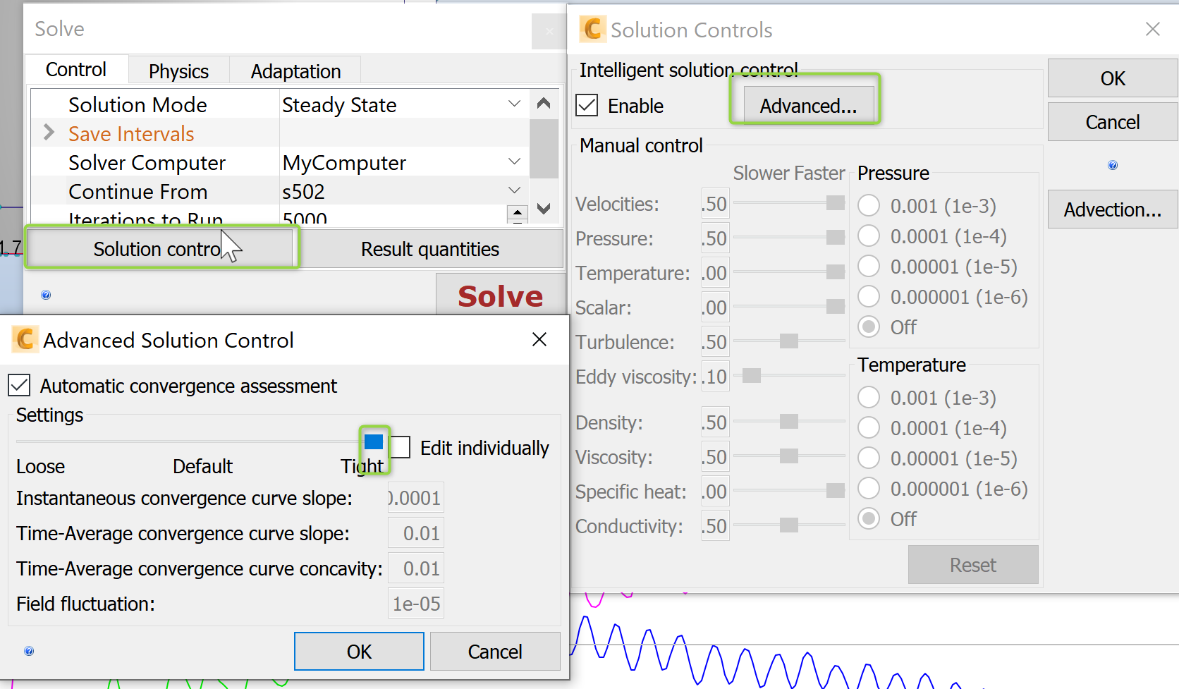
Task: Close the Solution Controls window
Action: pyautogui.click(x=1153, y=29)
